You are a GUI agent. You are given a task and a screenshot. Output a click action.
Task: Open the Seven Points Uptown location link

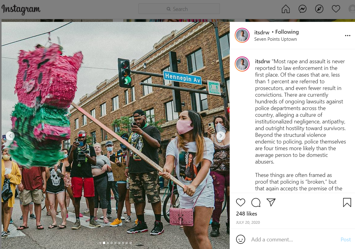coord(275,39)
